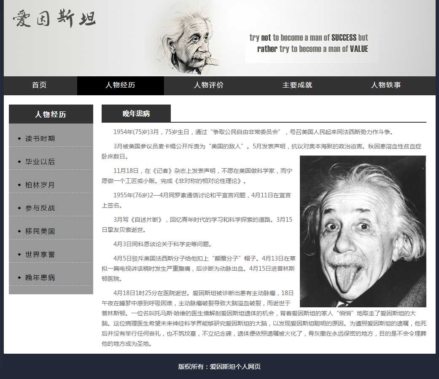
Task: Open the 主要成就 navigation tab
Action: pos(297,85)
